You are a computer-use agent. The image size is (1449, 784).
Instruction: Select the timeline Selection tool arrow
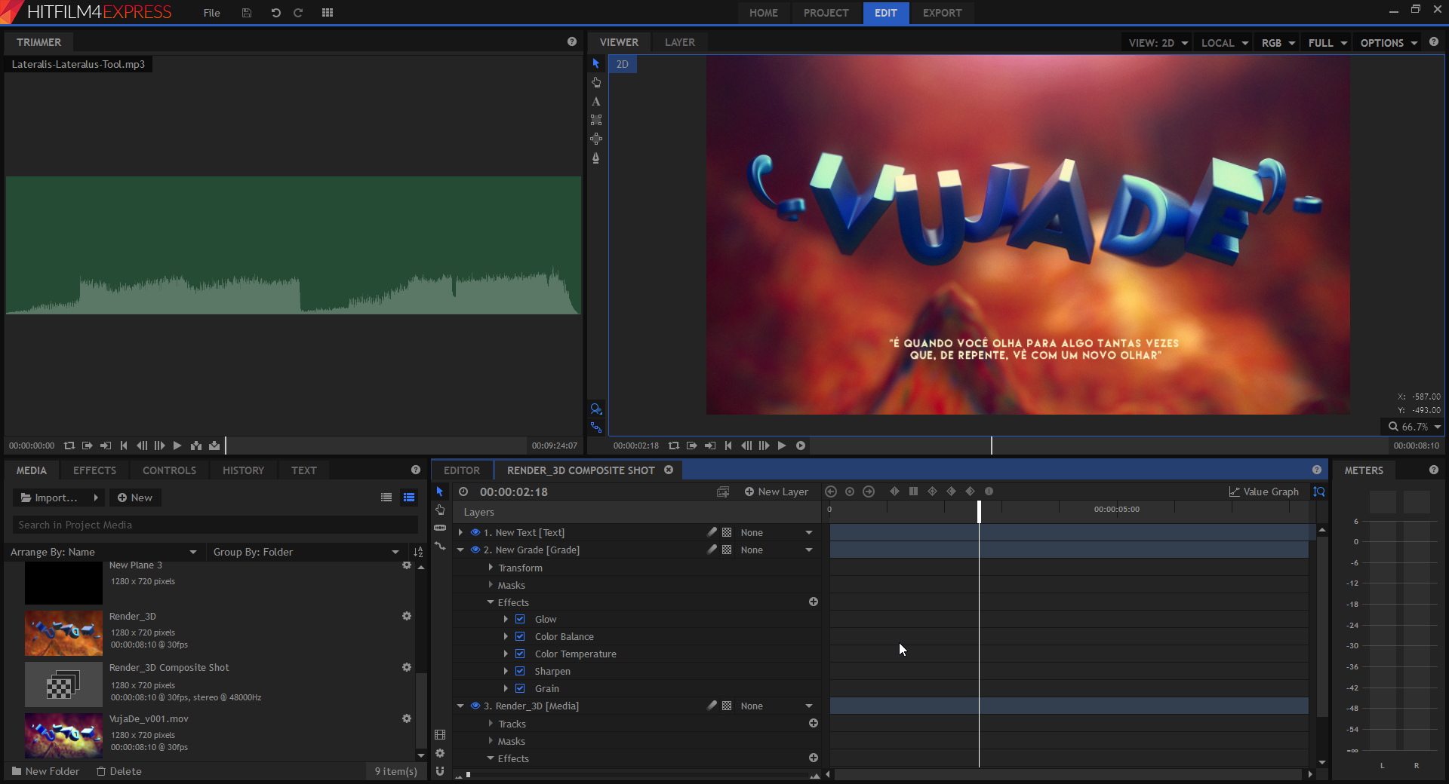(440, 492)
